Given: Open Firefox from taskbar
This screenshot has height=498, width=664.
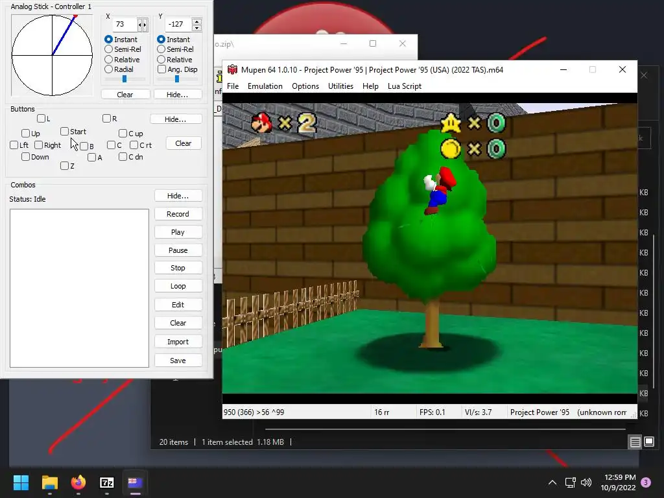Looking at the screenshot, I should click(x=78, y=482).
